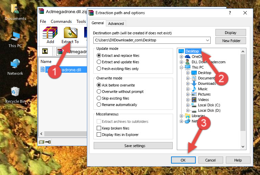Click the key password icon in status bar
Image resolution: width=260 pixels, height=175 pixels.
(48, 142)
